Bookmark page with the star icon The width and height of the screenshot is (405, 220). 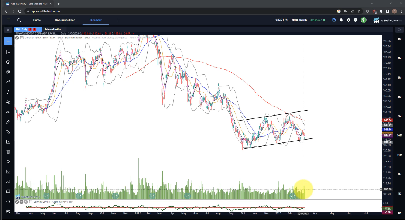pos(359,11)
